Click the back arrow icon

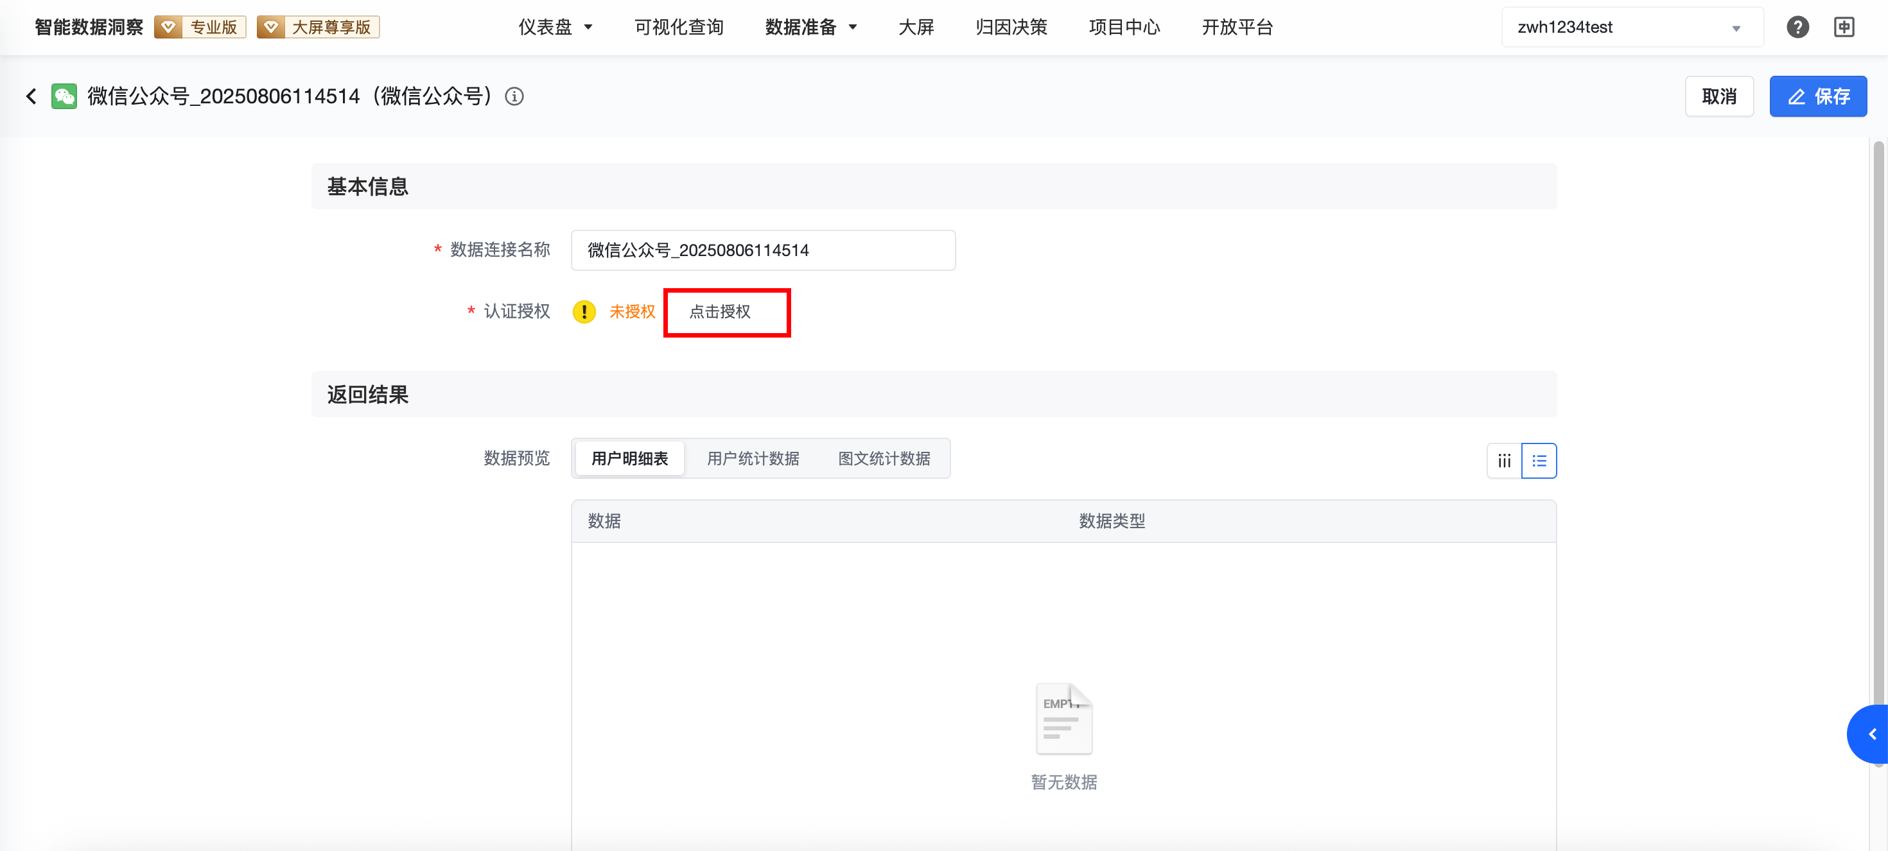pos(31,96)
